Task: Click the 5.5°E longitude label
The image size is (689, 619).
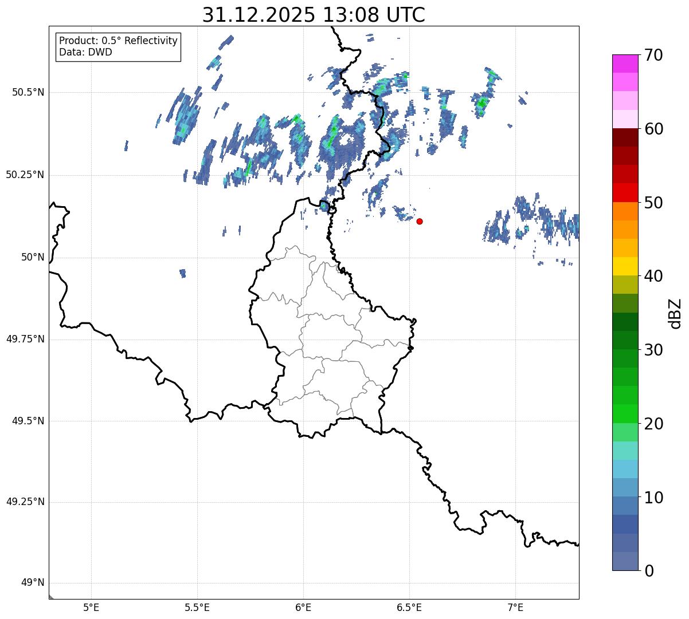Action: (x=197, y=608)
